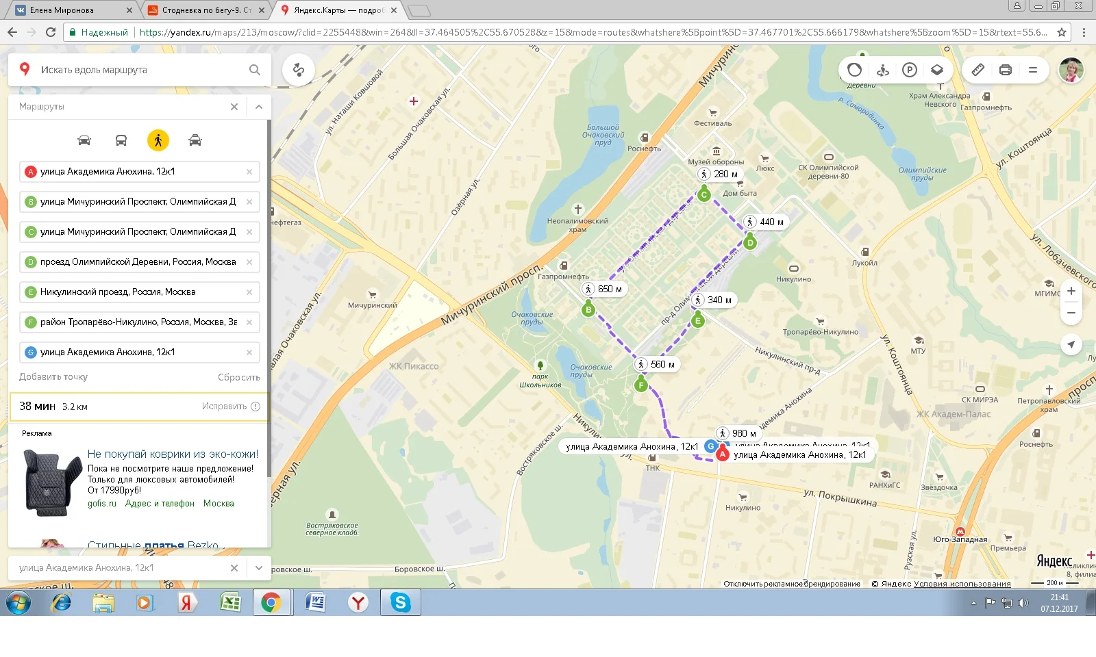Select the public transport bus mode icon
The height and width of the screenshot is (657, 1096).
click(x=121, y=140)
